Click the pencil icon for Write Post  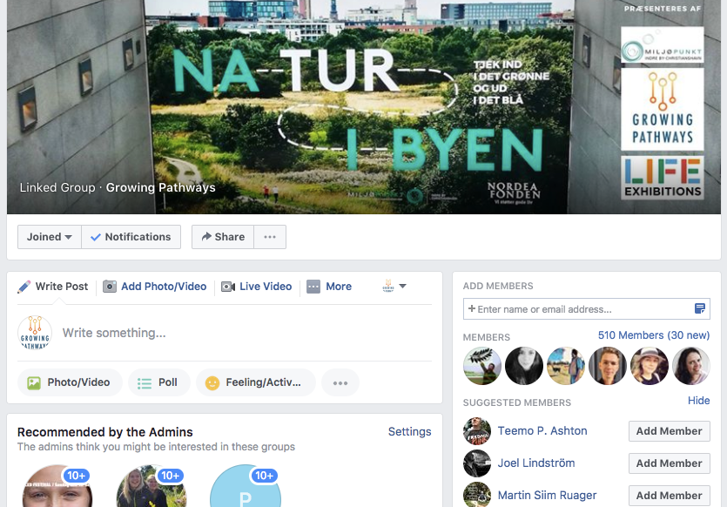click(x=24, y=287)
